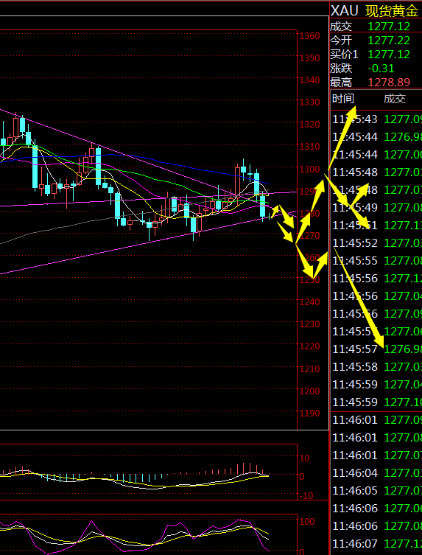Image resolution: width=422 pixels, height=555 pixels.
Task: Click the 现货黄金 instrument name
Action: [392, 11]
